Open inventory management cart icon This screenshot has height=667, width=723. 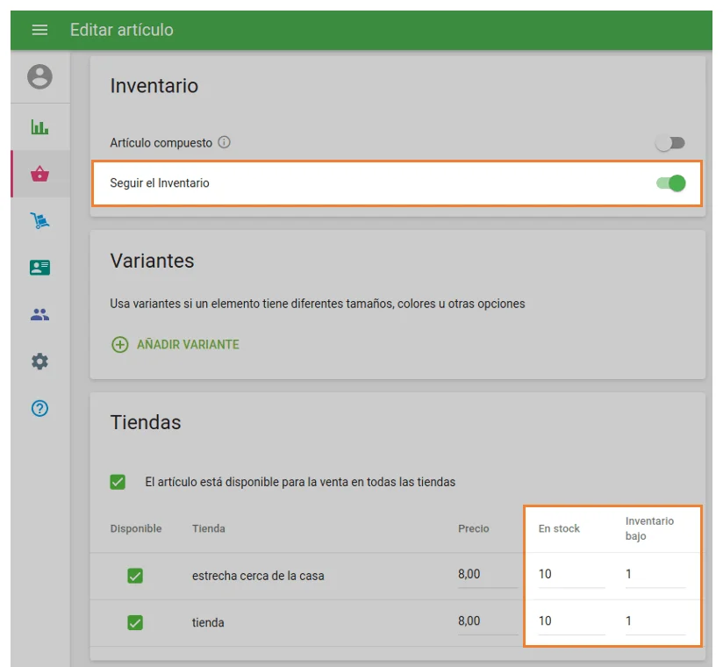(x=39, y=220)
